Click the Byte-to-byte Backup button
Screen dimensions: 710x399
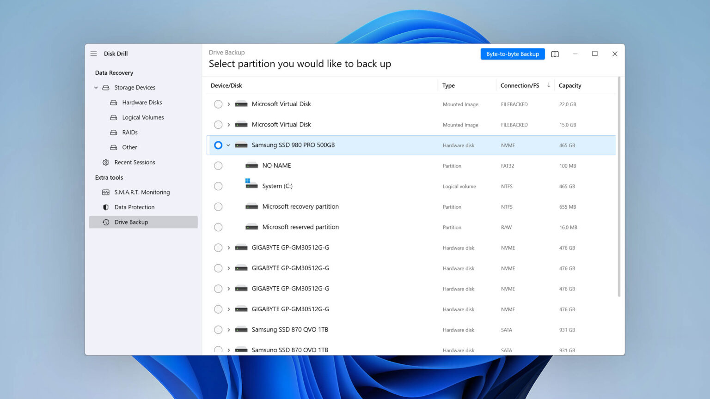click(x=512, y=54)
